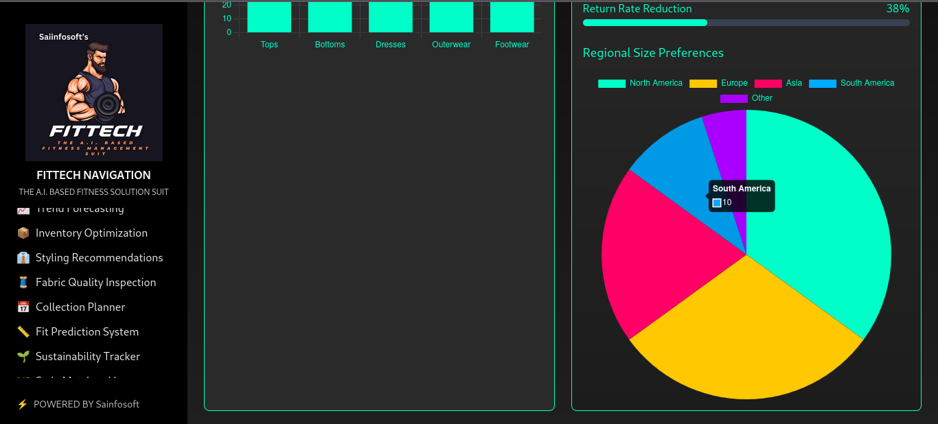Image resolution: width=938 pixels, height=424 pixels.
Task: Click the Outerwear bar in the bar chart
Action: pos(451,17)
